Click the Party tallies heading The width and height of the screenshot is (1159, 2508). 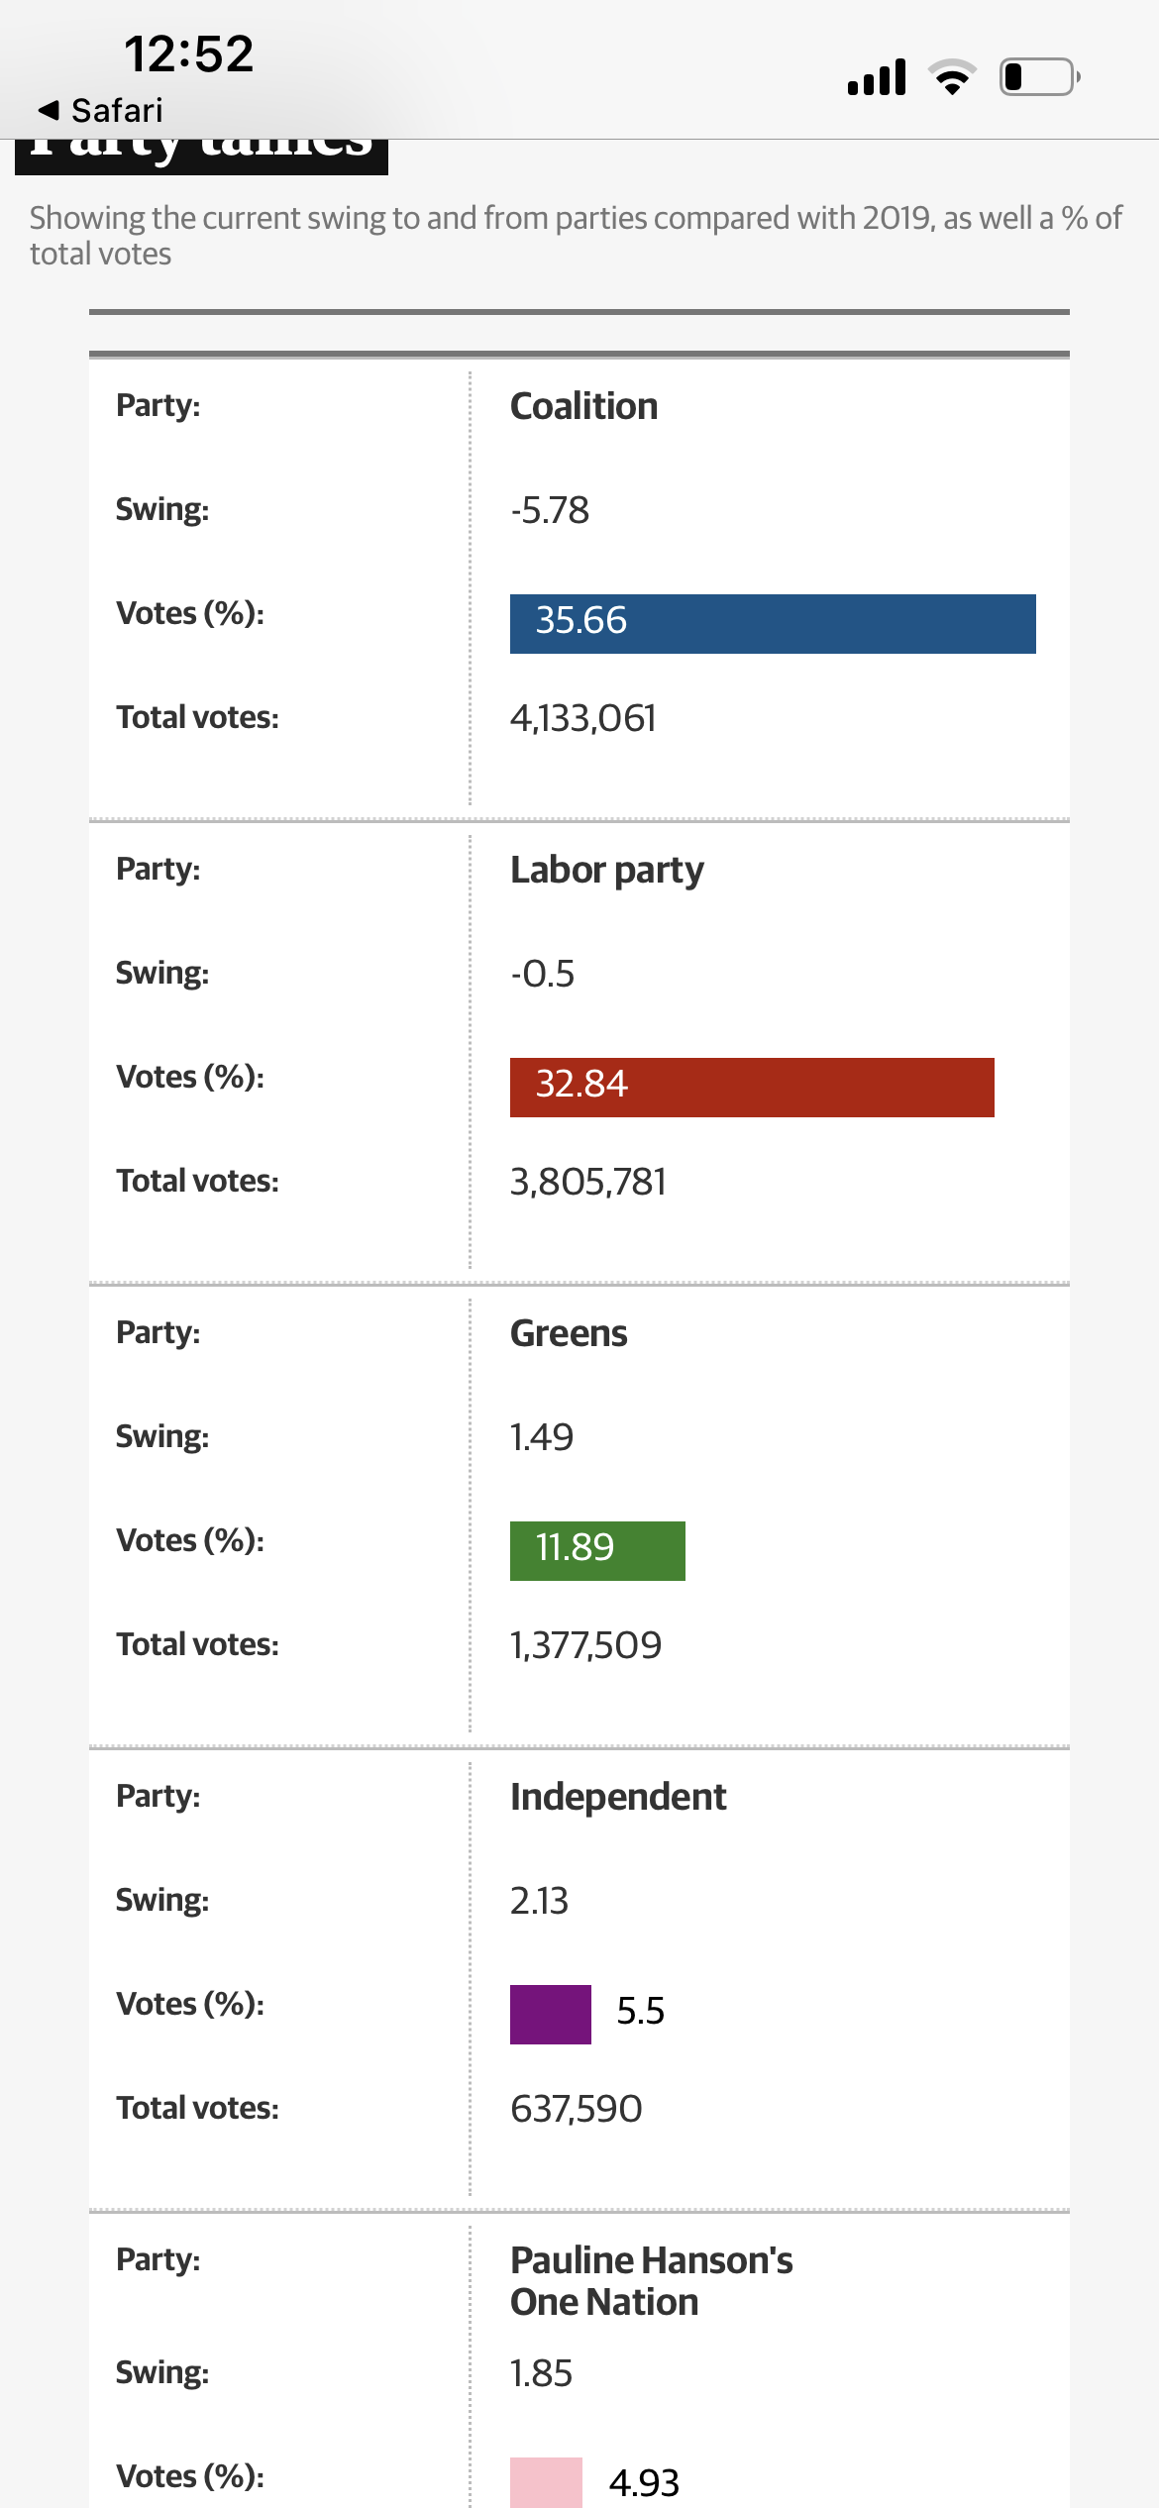coord(201,157)
